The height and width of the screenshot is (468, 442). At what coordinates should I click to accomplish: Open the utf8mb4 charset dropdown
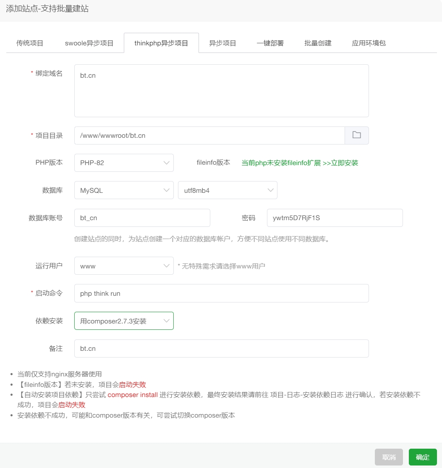228,190
